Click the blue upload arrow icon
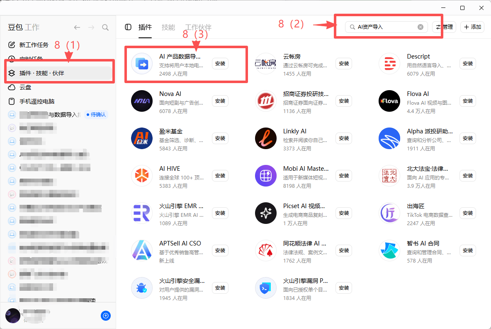 pos(106,316)
